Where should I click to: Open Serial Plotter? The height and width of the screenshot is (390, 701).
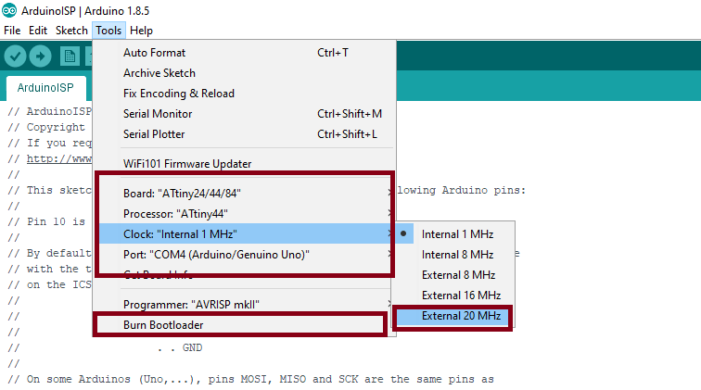[244, 134]
